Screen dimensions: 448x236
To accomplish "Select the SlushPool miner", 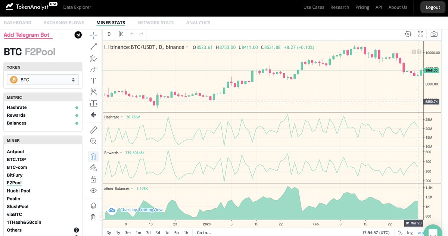I will (x=17, y=206).
